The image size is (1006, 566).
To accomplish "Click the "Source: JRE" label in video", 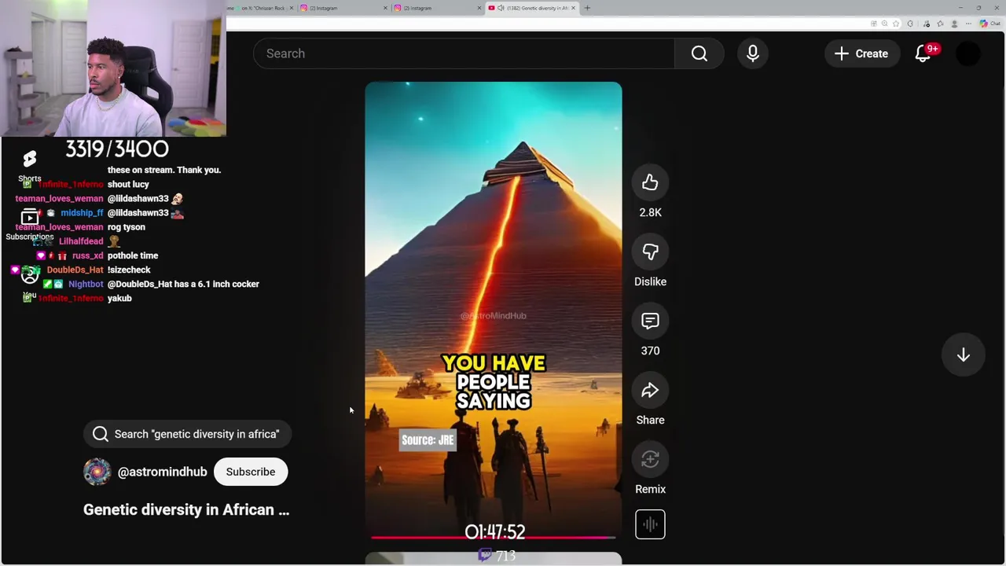I will click(x=428, y=440).
